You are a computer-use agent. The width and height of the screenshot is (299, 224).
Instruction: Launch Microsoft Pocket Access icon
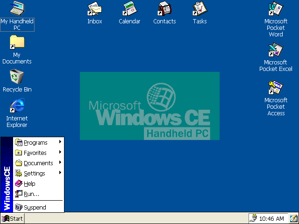[x=276, y=88]
